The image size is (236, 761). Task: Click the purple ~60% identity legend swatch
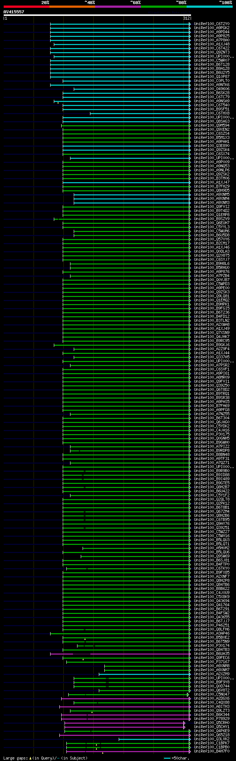[118, 7]
